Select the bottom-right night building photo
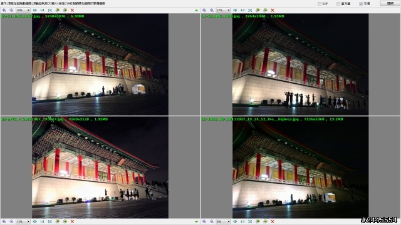Image resolution: width=401 pixels, height=225 pixels. 300,167
